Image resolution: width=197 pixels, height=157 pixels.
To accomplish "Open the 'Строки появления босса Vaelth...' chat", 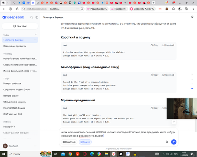I will (x=20, y=65).
